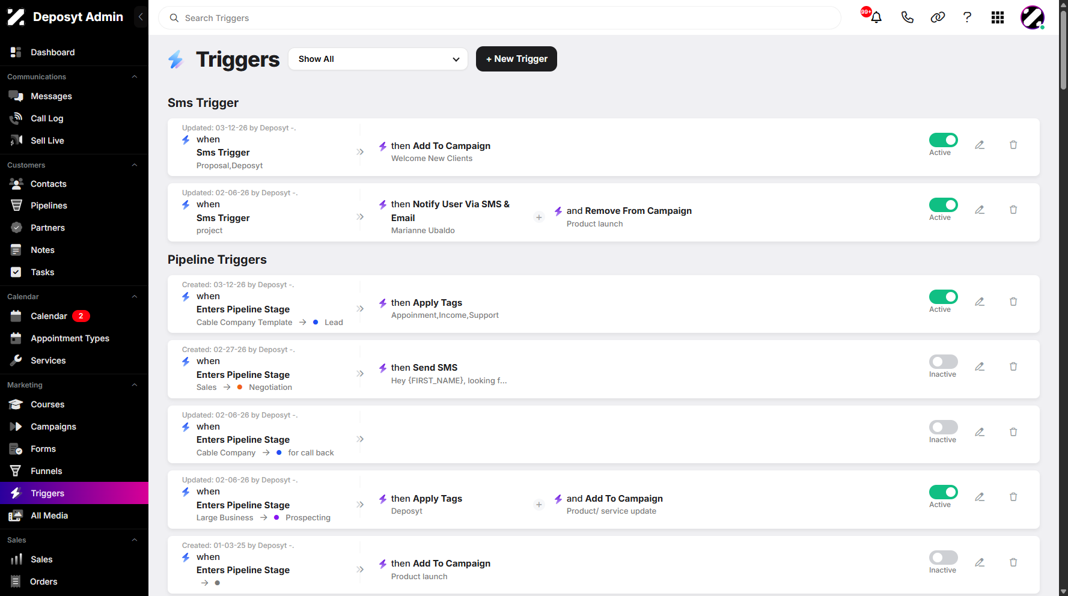This screenshot has height=596, width=1068.
Task: Disable the Marianne Ubaldo Sms trigger toggle
Action: (x=944, y=205)
